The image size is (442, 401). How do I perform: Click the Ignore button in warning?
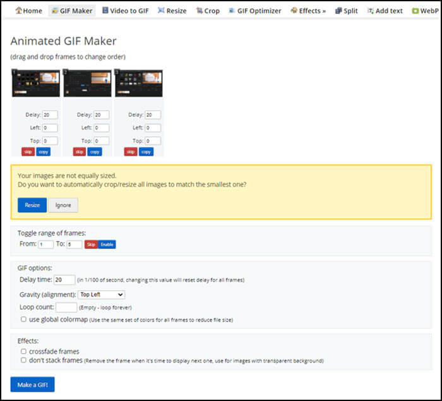(63, 205)
